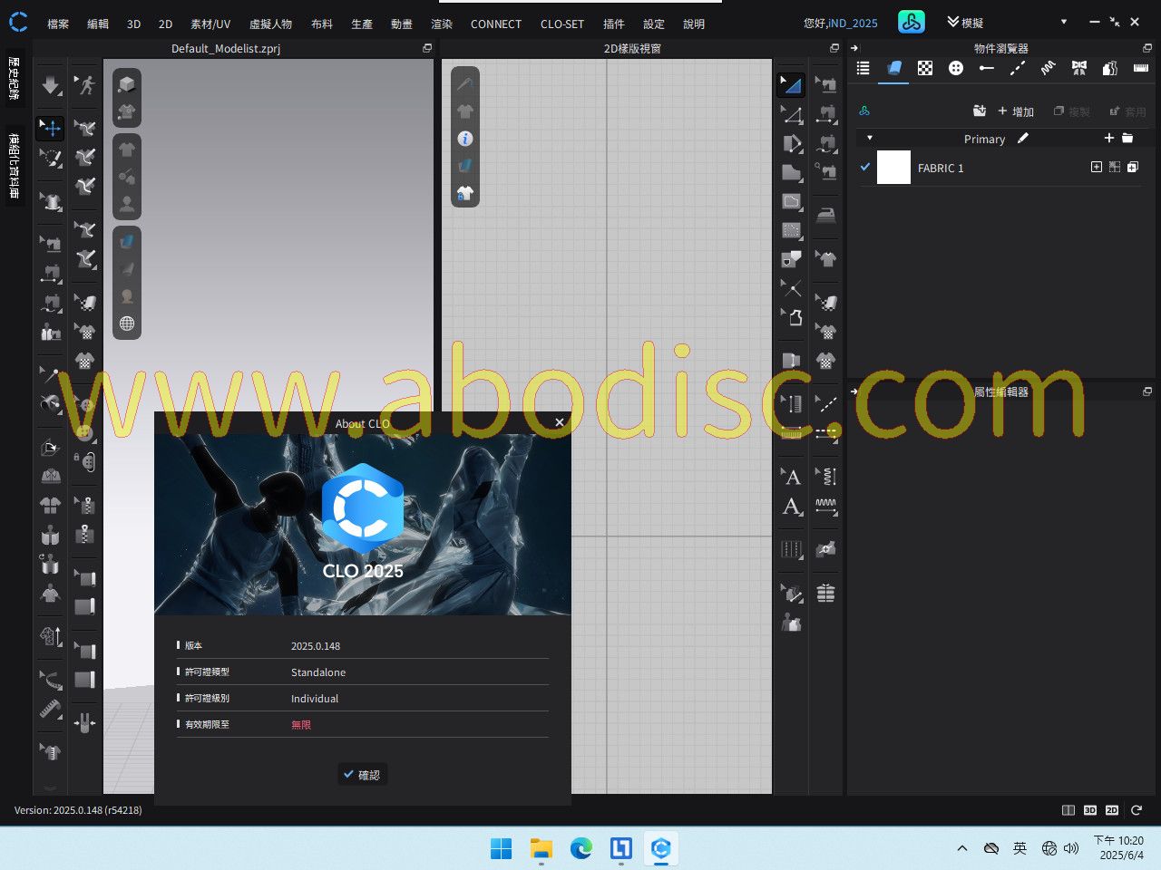Collapse the Primary group triangle
The height and width of the screenshot is (870, 1161).
click(x=870, y=139)
